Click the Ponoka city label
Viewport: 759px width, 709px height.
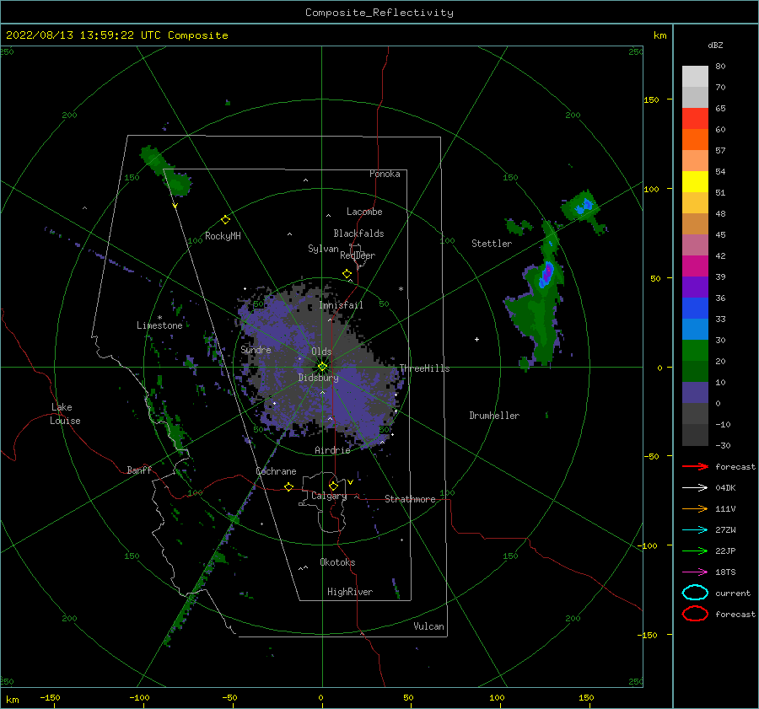click(385, 174)
